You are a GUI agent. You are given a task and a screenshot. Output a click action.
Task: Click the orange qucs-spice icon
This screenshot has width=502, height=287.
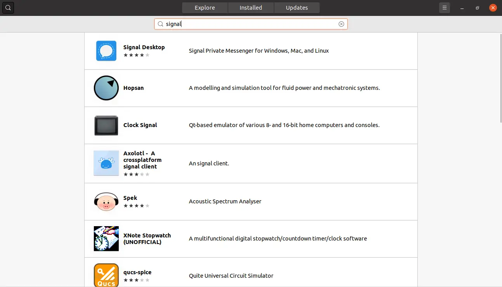[106, 275]
